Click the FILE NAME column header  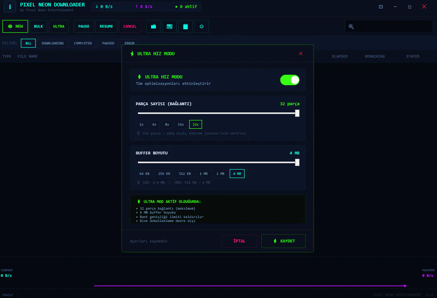click(28, 56)
